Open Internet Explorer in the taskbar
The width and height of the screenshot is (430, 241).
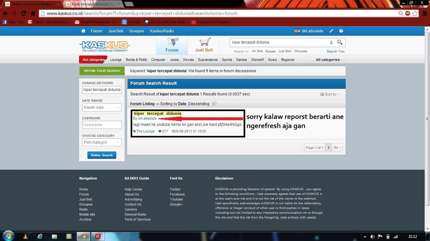[40, 236]
